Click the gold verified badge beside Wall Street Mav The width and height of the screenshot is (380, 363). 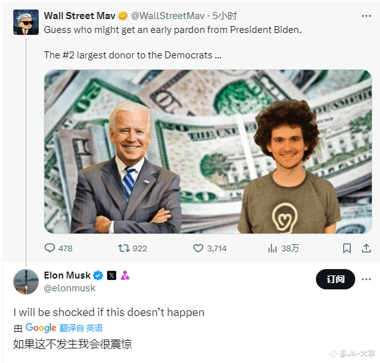click(x=123, y=16)
